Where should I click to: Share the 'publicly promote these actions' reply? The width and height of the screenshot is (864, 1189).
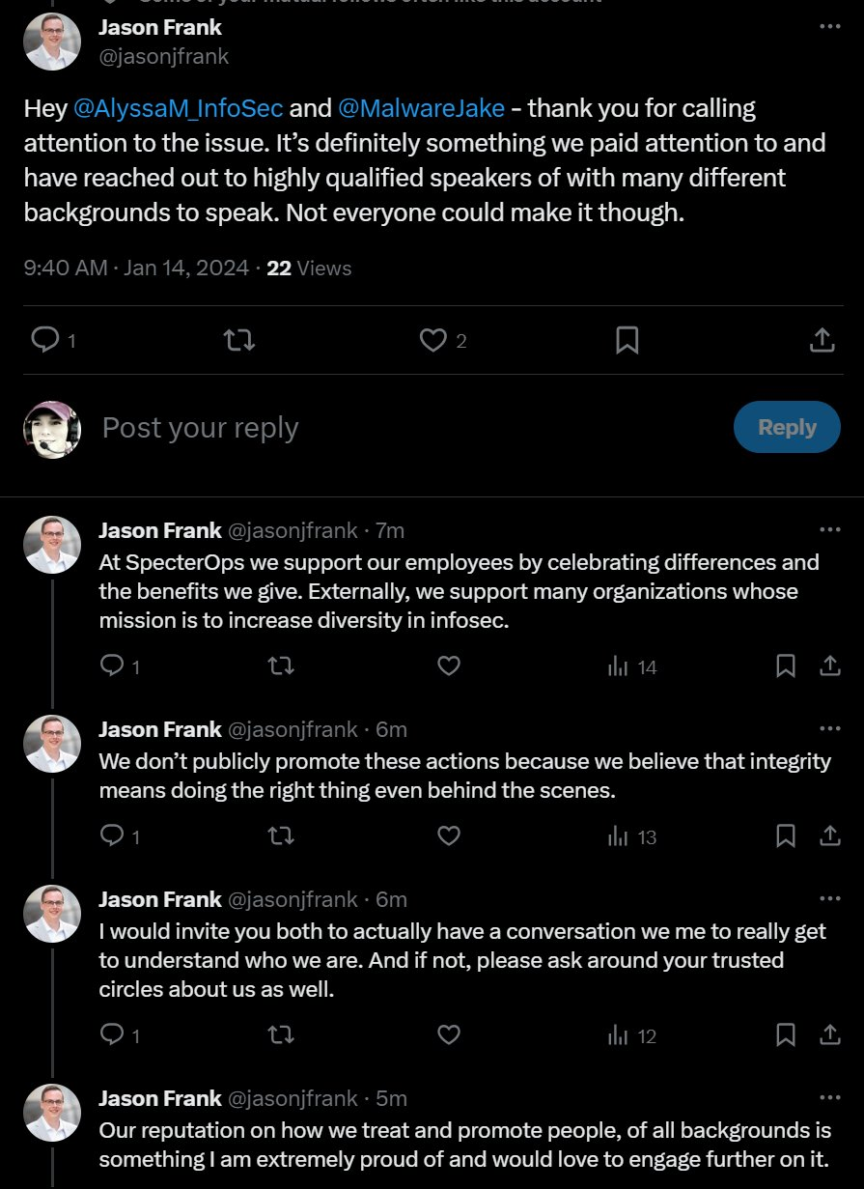[x=829, y=836]
